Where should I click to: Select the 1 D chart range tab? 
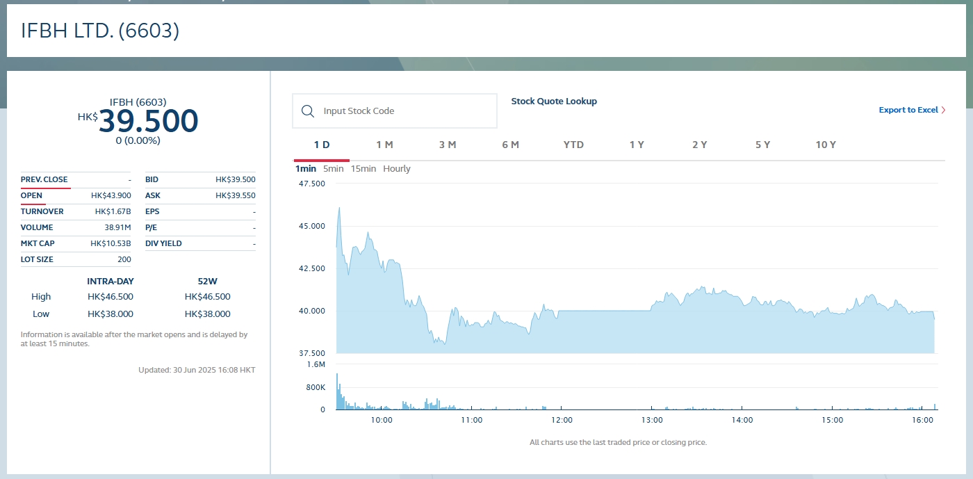[322, 145]
